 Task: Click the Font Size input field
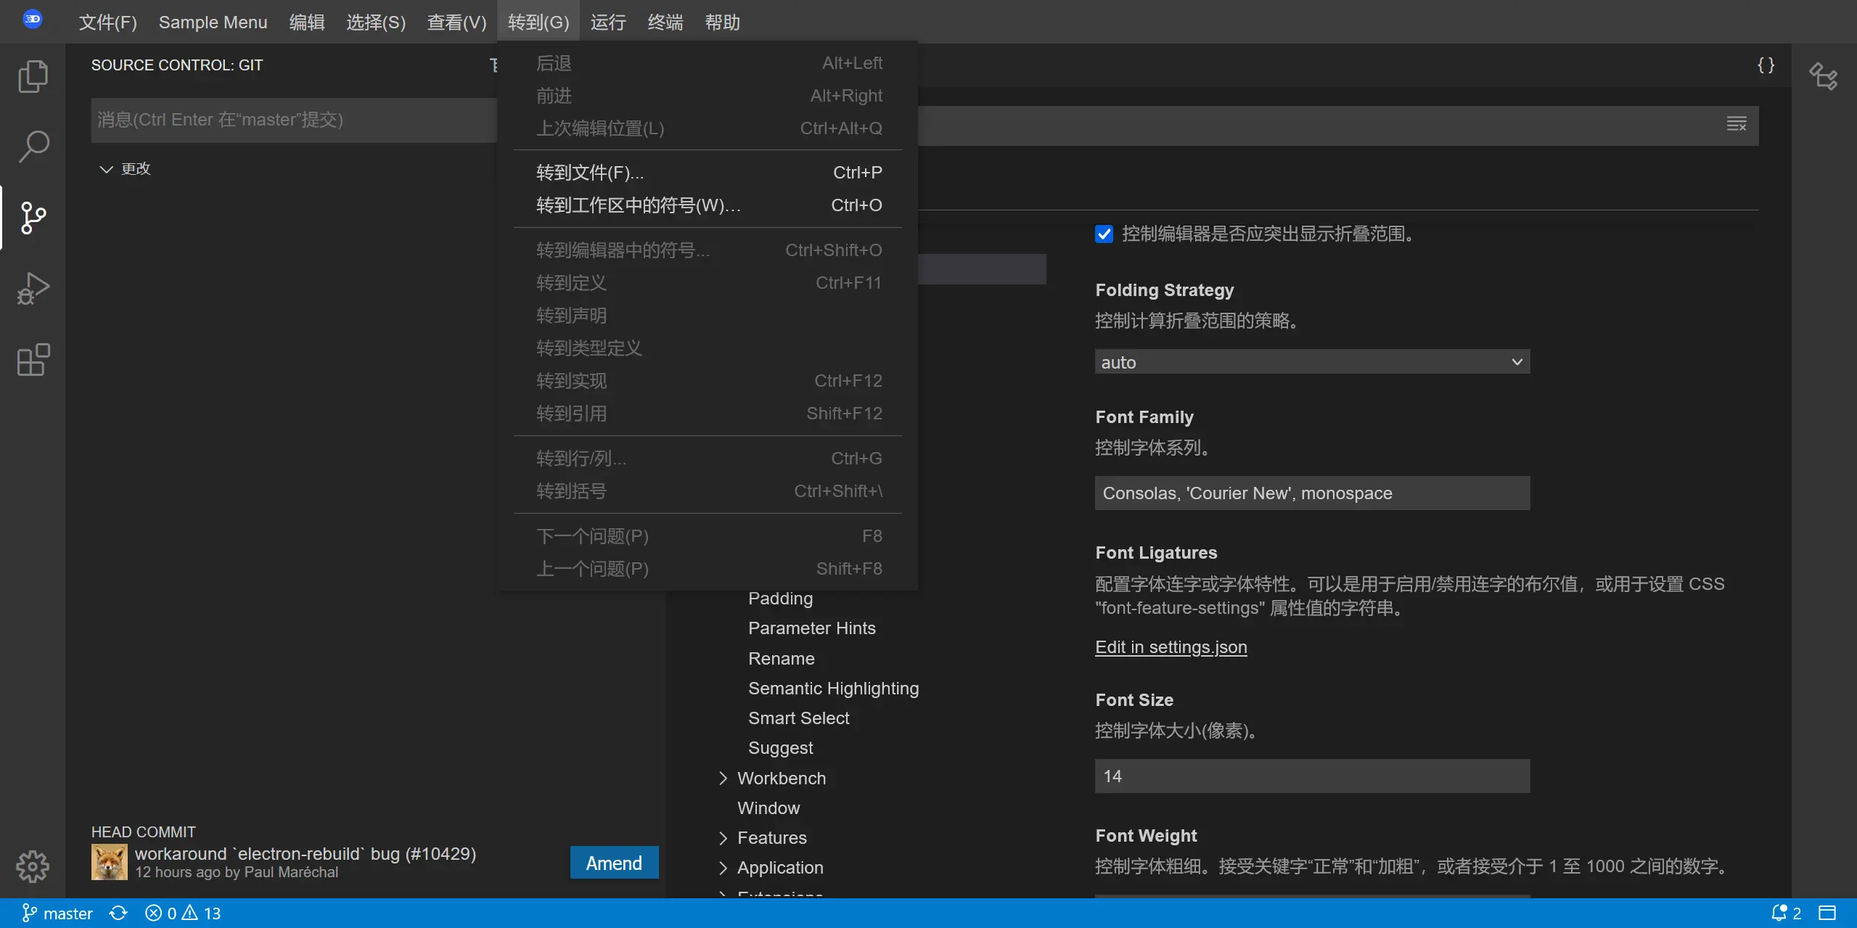[1312, 776]
